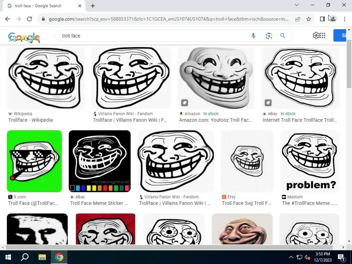Viewport: 352px width, 264px height.
Task: Share this page via address bar icon
Action: click(298, 19)
